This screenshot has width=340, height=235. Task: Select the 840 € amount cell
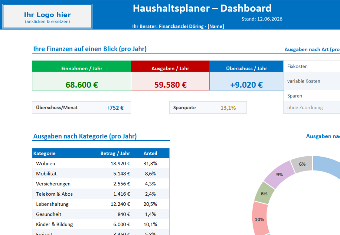coord(124,214)
